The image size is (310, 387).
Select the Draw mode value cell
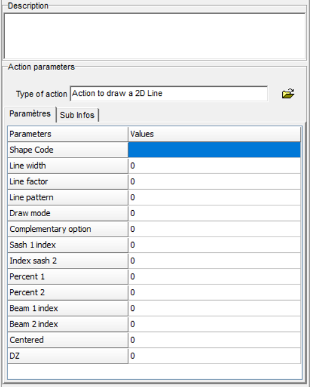[x=214, y=213]
